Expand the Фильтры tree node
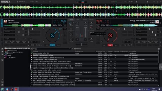The image size is (162, 91). point(4,54)
